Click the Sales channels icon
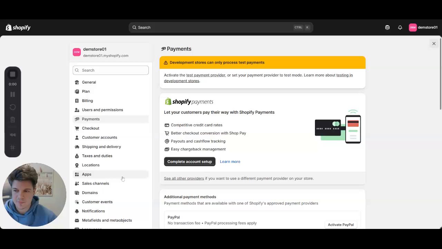Image resolution: width=442 pixels, height=249 pixels. (77, 183)
